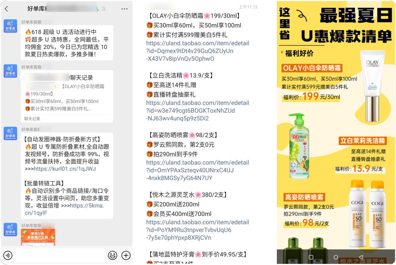Open Taobao link under 悦木之源灵芝水
The width and height of the screenshot is (396, 265).
pos(198,230)
